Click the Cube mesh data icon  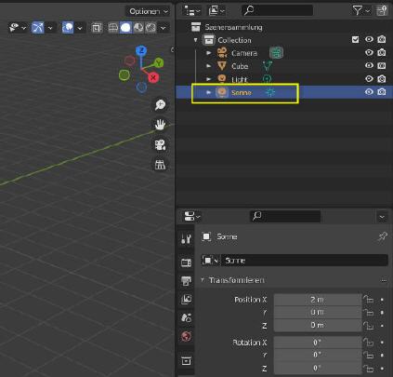(x=268, y=66)
